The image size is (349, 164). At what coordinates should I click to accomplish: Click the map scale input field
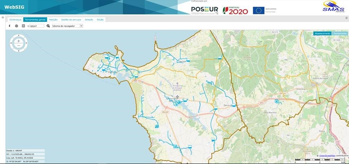pos(37,26)
